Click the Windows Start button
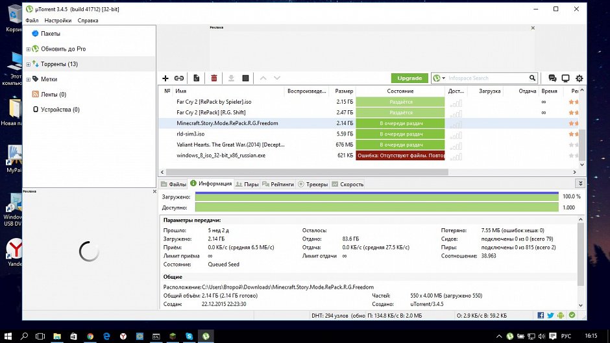Viewport: 610px width, 343px height. 8,336
